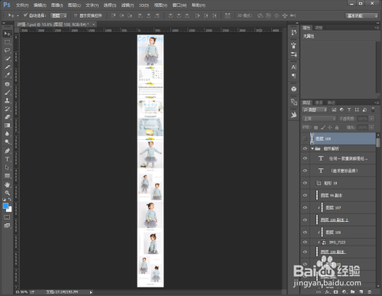Open the blend mode 正常 dropdown
The image size is (382, 296).
[319, 119]
